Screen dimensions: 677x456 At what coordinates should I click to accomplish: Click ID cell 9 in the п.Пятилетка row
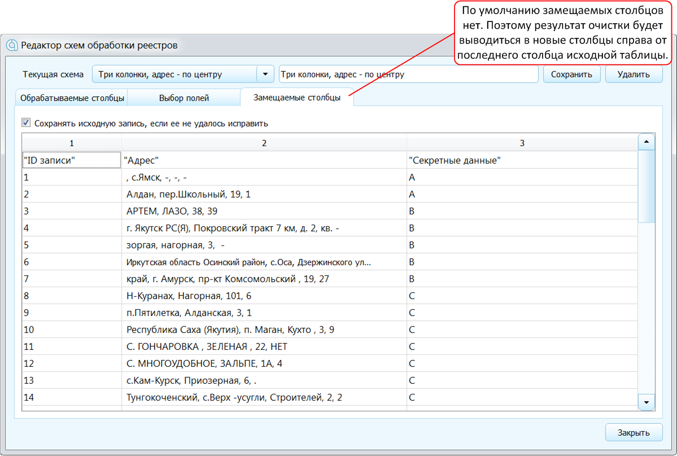point(72,312)
